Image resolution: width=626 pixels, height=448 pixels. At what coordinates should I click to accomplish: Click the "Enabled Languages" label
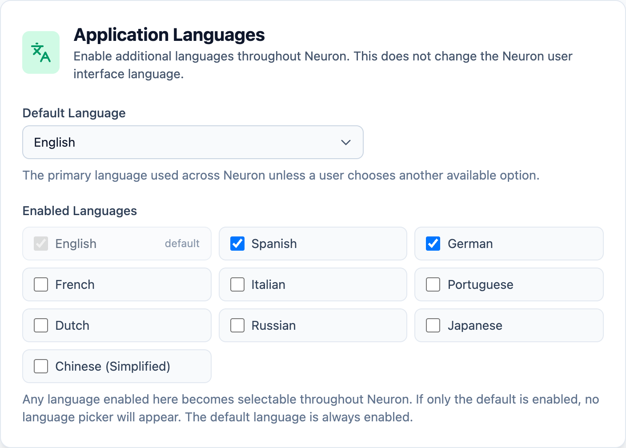[80, 211]
